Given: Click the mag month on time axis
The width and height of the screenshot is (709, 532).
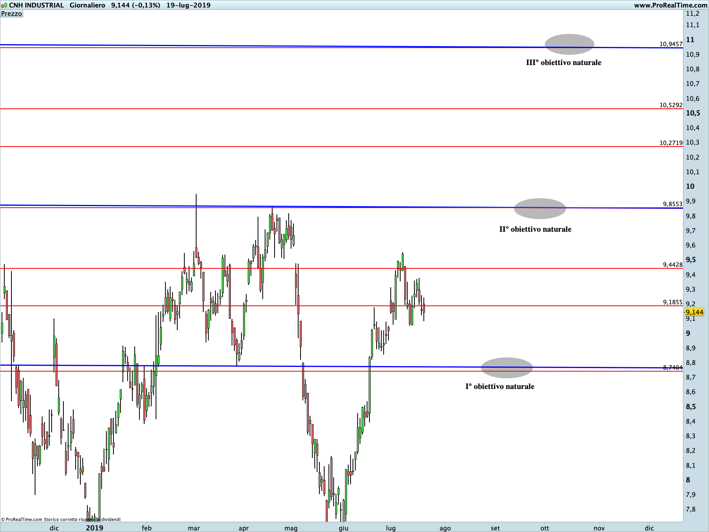Looking at the screenshot, I should [291, 528].
